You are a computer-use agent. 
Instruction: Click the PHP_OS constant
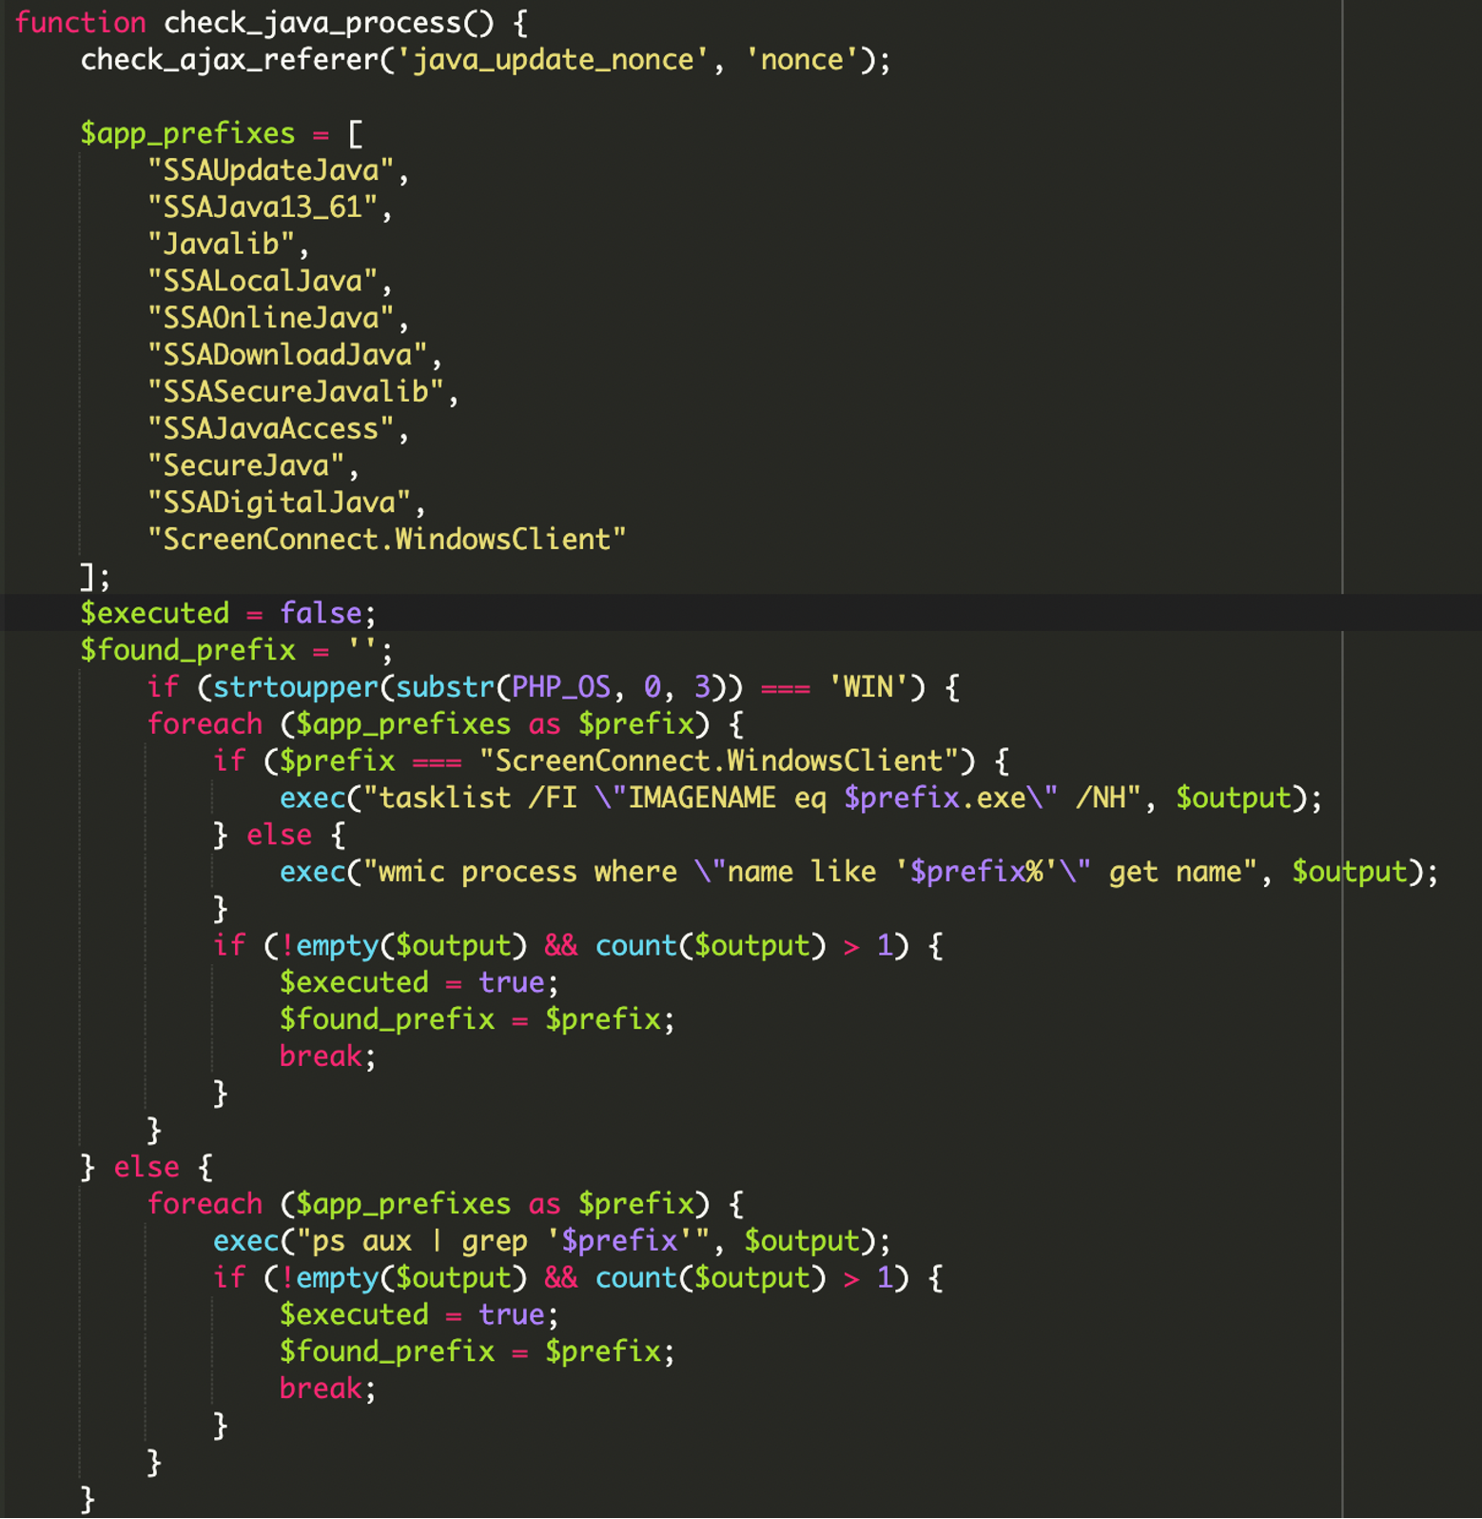[560, 687]
